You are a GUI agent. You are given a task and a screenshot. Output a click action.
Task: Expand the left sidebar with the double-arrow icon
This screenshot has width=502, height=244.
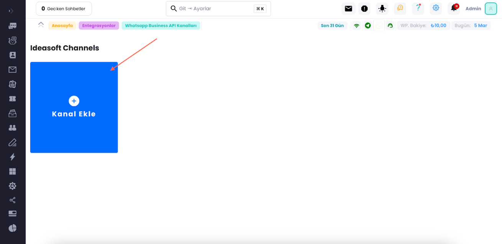point(11,11)
